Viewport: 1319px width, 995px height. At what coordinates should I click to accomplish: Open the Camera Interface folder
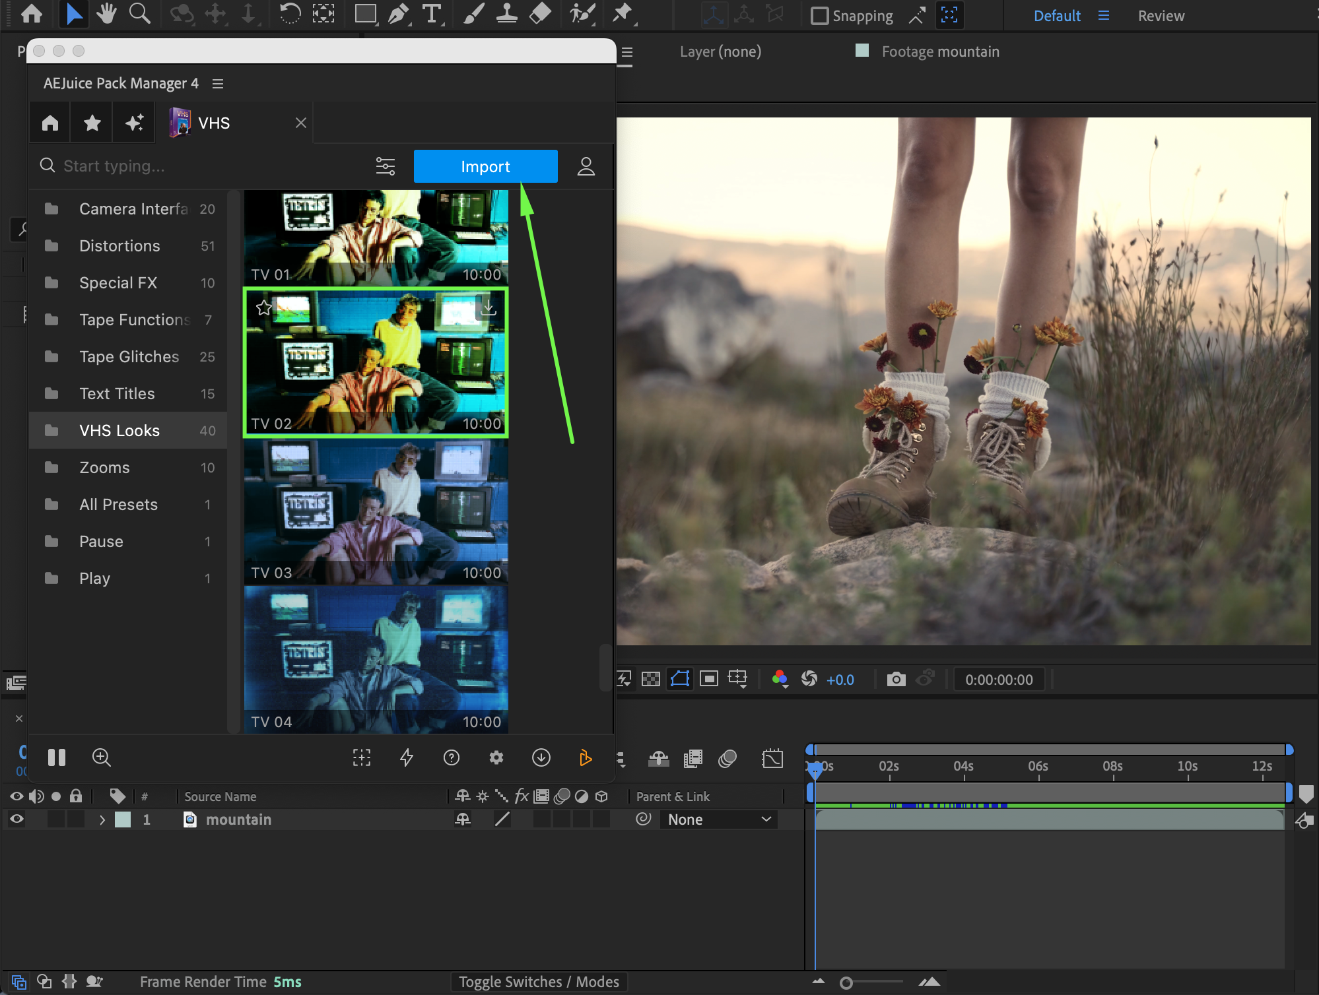(x=129, y=209)
